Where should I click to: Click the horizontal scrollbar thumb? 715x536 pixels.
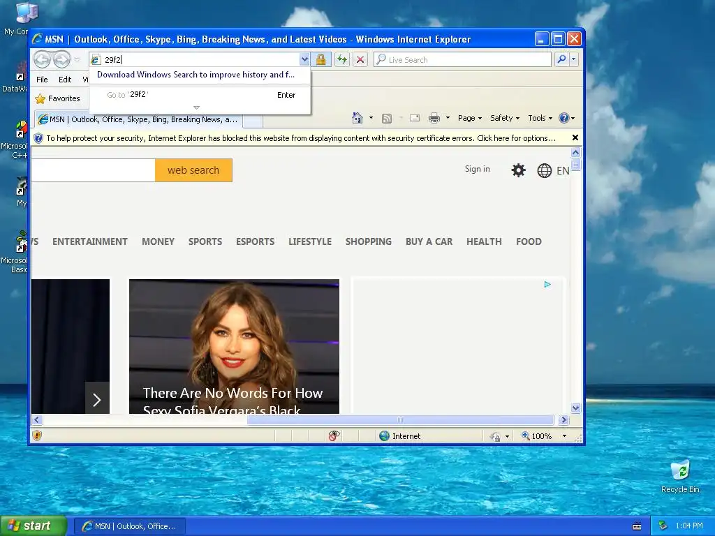point(400,419)
